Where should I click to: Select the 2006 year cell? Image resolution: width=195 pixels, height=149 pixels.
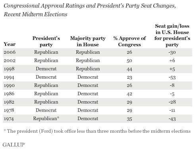pos(10,52)
